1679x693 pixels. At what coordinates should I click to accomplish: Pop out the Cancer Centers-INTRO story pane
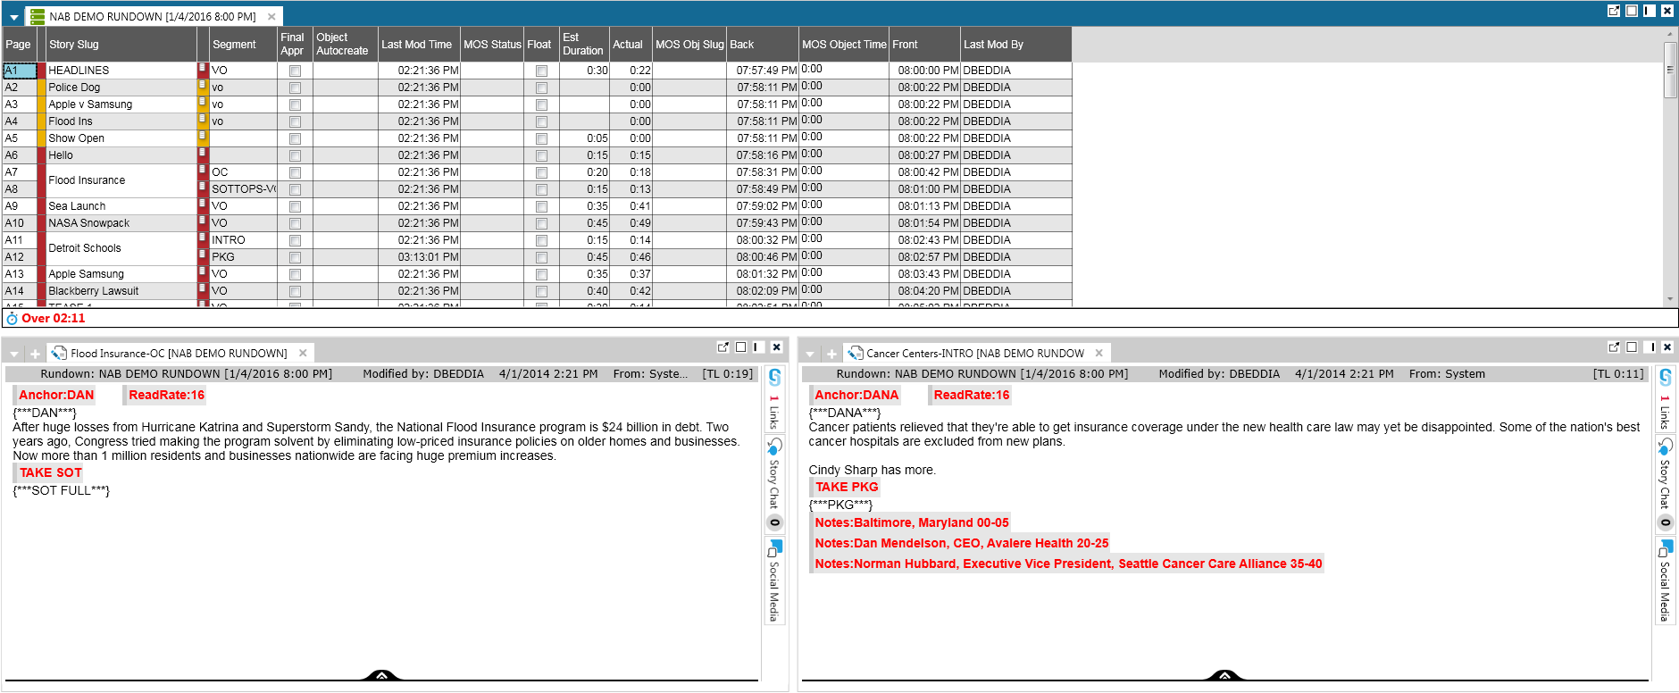click(1614, 347)
